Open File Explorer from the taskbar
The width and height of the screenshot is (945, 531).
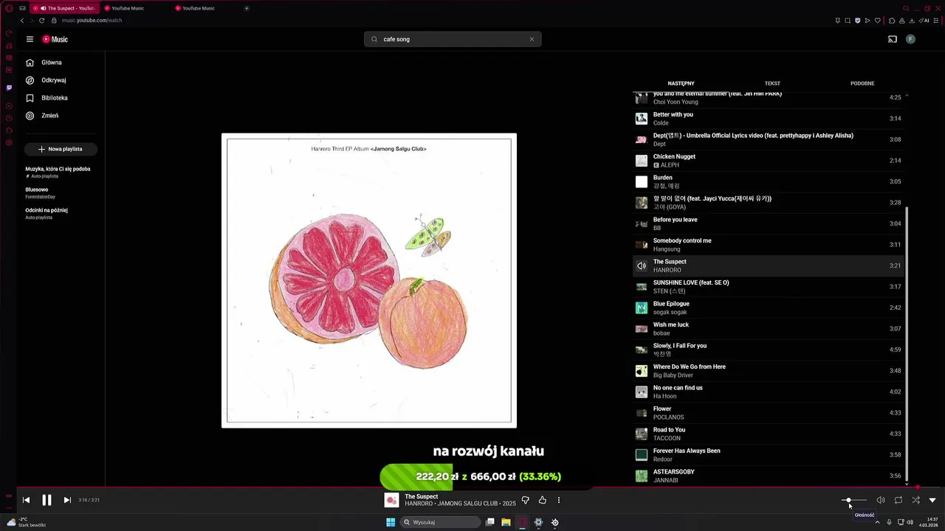coord(506,522)
